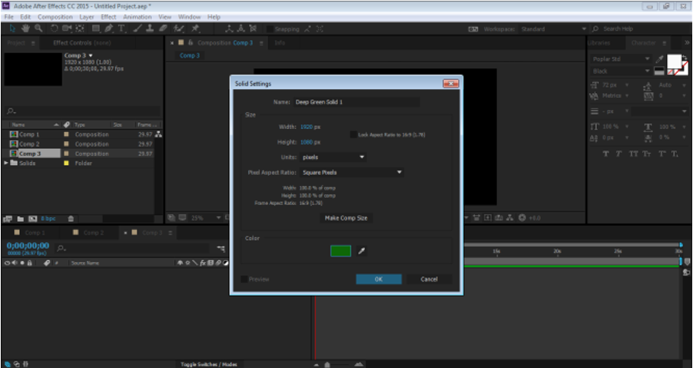Screen dimensions: 693x368
Task: Click Toggle Switches / Modes at timeline bottom
Action: pyautogui.click(x=209, y=364)
